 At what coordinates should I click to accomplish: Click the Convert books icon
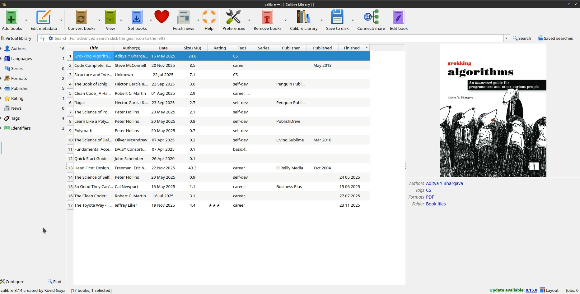coord(82,17)
